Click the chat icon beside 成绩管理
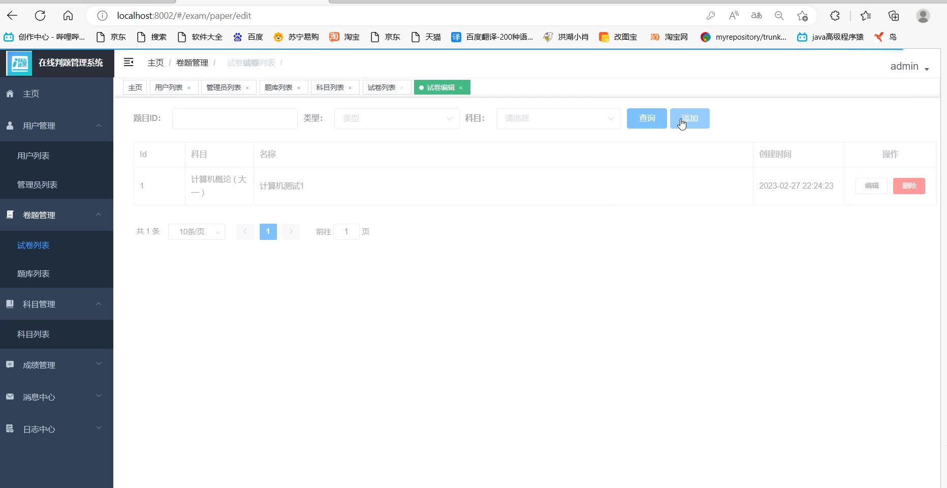 pyautogui.click(x=10, y=364)
